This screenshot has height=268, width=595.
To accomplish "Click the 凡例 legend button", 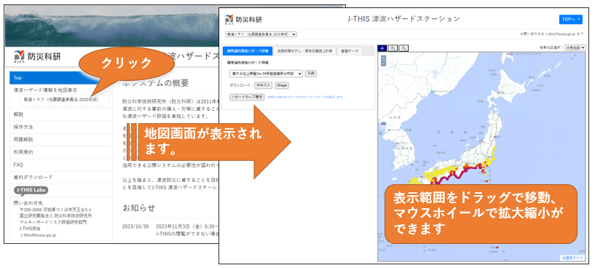I will (311, 74).
